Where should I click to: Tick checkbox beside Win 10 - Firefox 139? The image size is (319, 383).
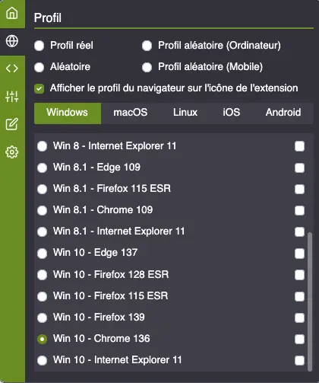click(x=299, y=318)
